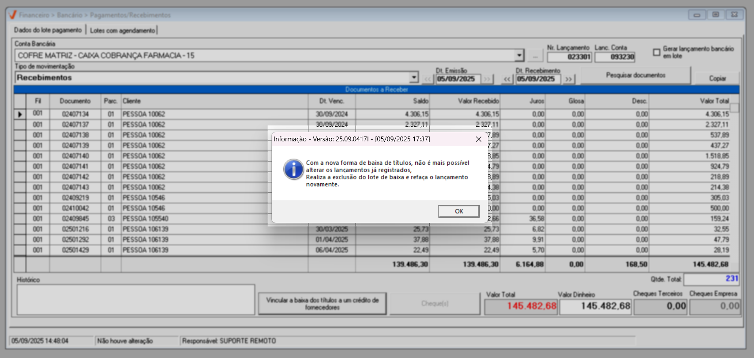Viewport: 754px width, 358px height.
Task: Click the Nr. Lançamento field
Action: click(x=569, y=57)
